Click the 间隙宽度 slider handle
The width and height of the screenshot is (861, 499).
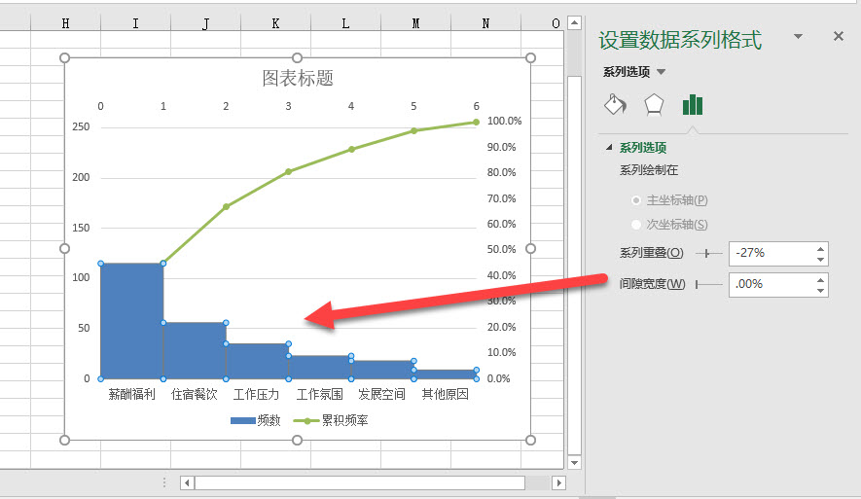tap(697, 284)
